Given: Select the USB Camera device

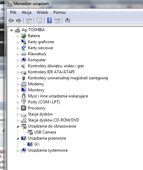Looking at the screenshot, I should (45, 132).
